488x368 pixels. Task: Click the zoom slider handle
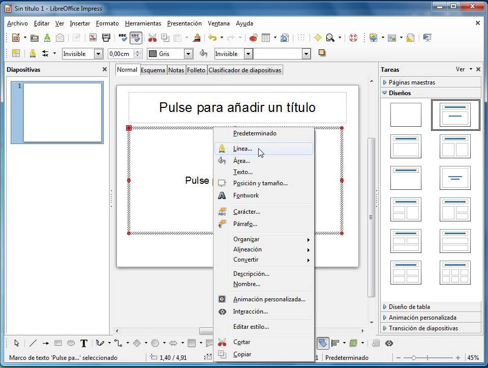414,358
